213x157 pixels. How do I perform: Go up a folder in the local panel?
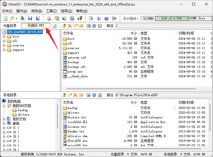tap(64, 95)
